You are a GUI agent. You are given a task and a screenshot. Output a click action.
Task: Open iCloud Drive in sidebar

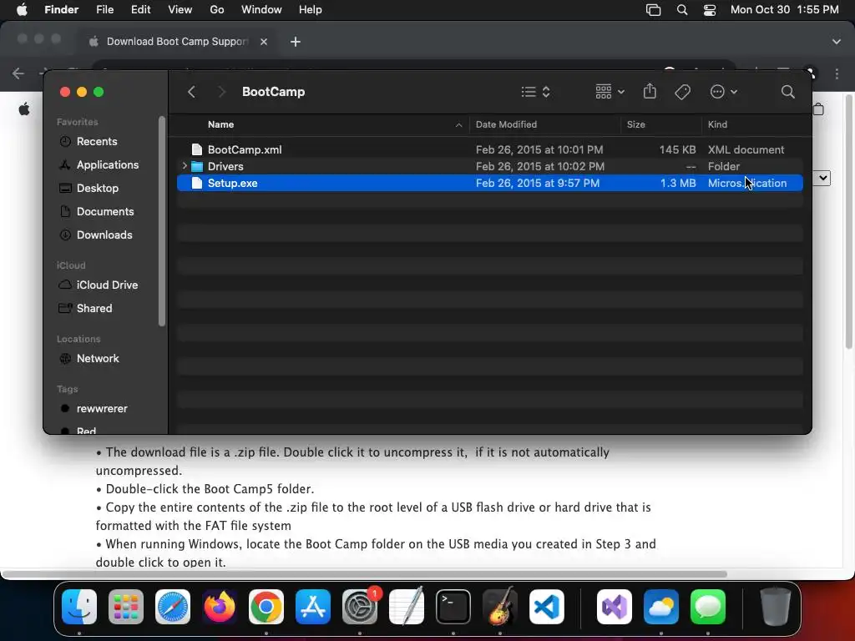pyautogui.click(x=107, y=285)
